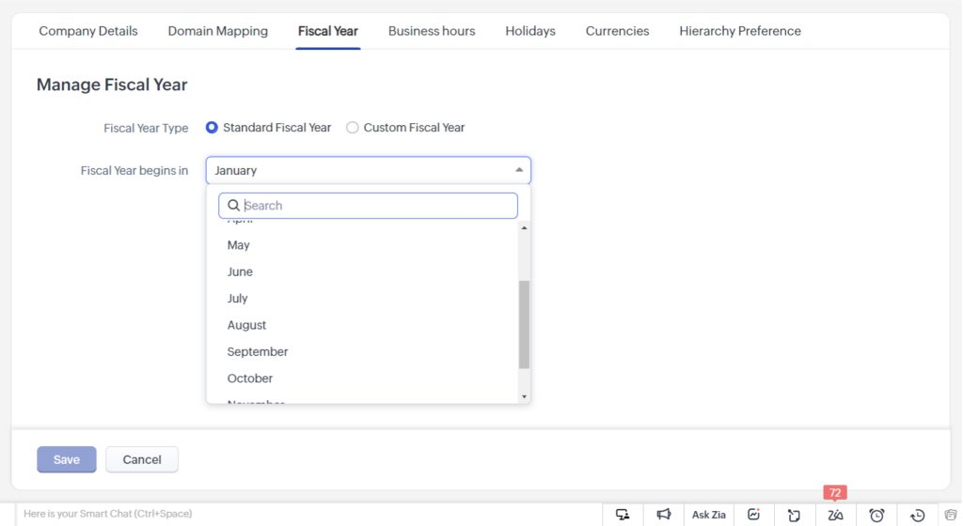Switch to the Currencies tab
The image size is (963, 526).
[617, 31]
